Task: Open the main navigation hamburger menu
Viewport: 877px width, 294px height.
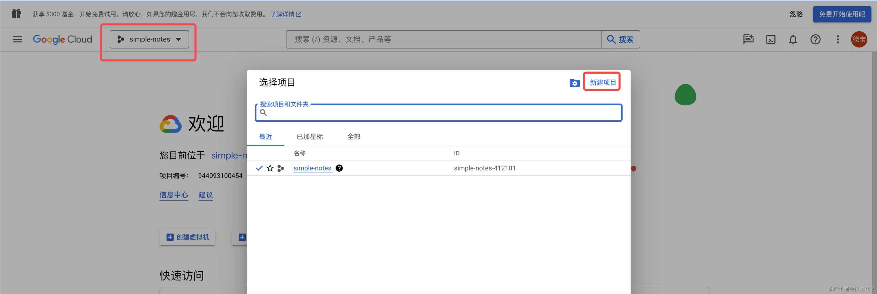Action: [x=17, y=39]
